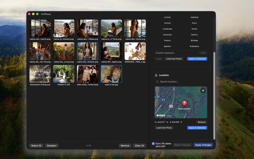The image size is (254, 159).
Task: Toggle the Birthday keyword
Action: (x=194, y=41)
